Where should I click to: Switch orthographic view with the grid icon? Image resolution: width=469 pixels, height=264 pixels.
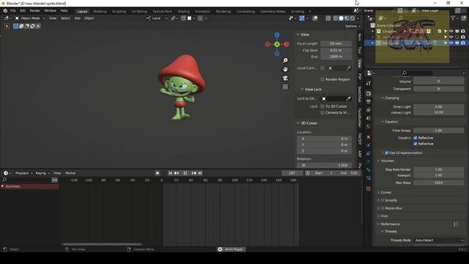[285, 87]
